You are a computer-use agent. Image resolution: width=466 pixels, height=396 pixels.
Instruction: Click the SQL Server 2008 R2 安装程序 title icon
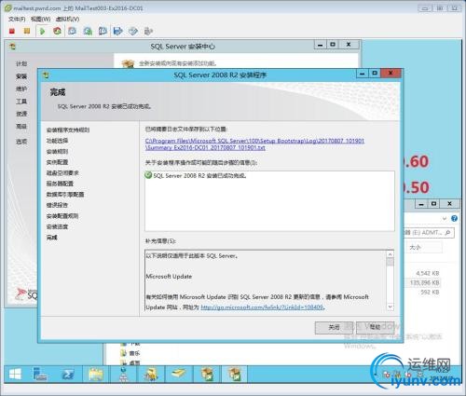click(46, 75)
